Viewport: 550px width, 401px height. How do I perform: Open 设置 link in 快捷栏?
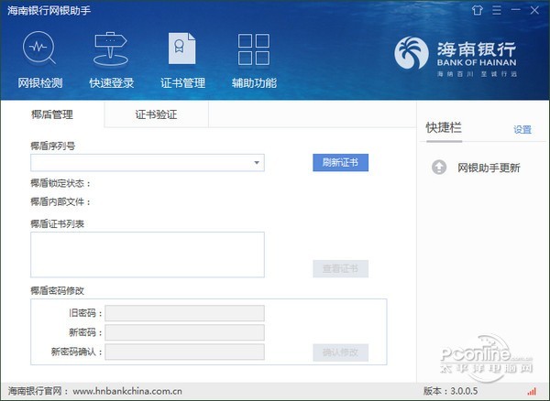(x=522, y=130)
